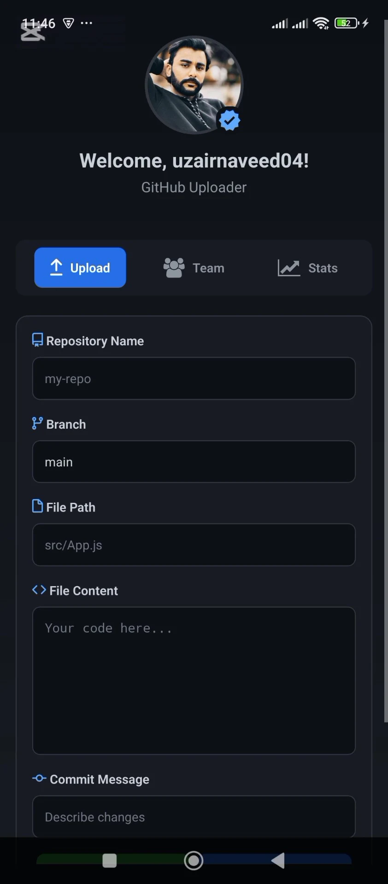Focus the Branch field containing main

coord(194,462)
